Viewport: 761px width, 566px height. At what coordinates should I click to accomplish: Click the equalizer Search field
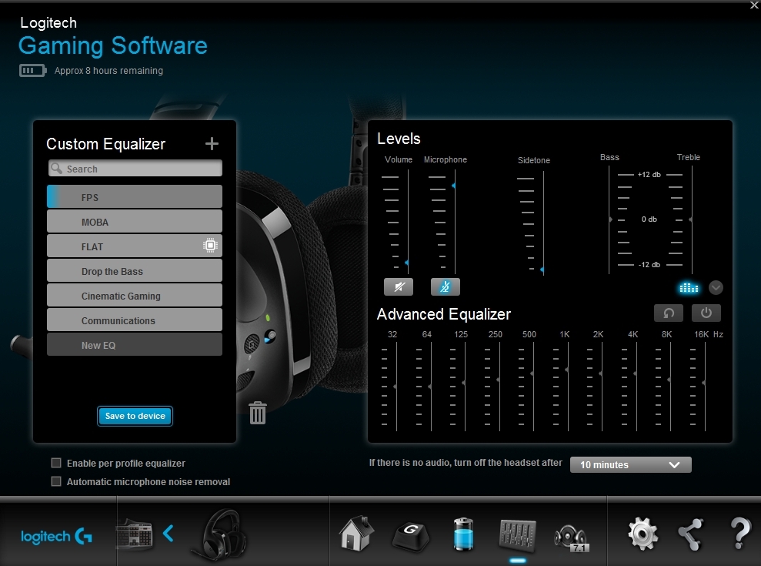(135, 169)
